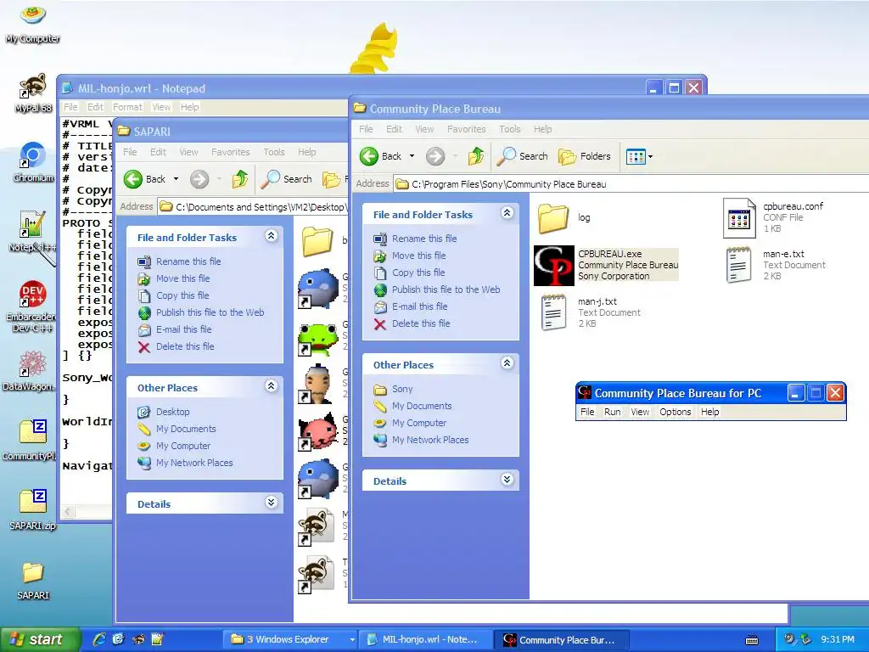
Task: Select man-j.txt document icon
Action: pos(553,312)
